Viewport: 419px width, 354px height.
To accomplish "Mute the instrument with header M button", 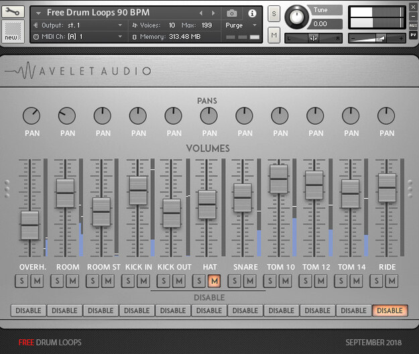I will pyautogui.click(x=274, y=35).
